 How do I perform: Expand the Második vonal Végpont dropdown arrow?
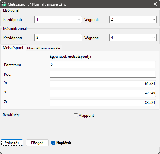154,38
